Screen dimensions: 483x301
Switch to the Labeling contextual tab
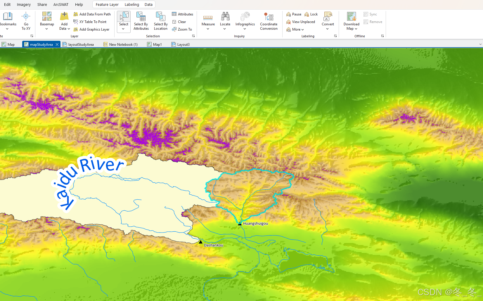point(132,4)
